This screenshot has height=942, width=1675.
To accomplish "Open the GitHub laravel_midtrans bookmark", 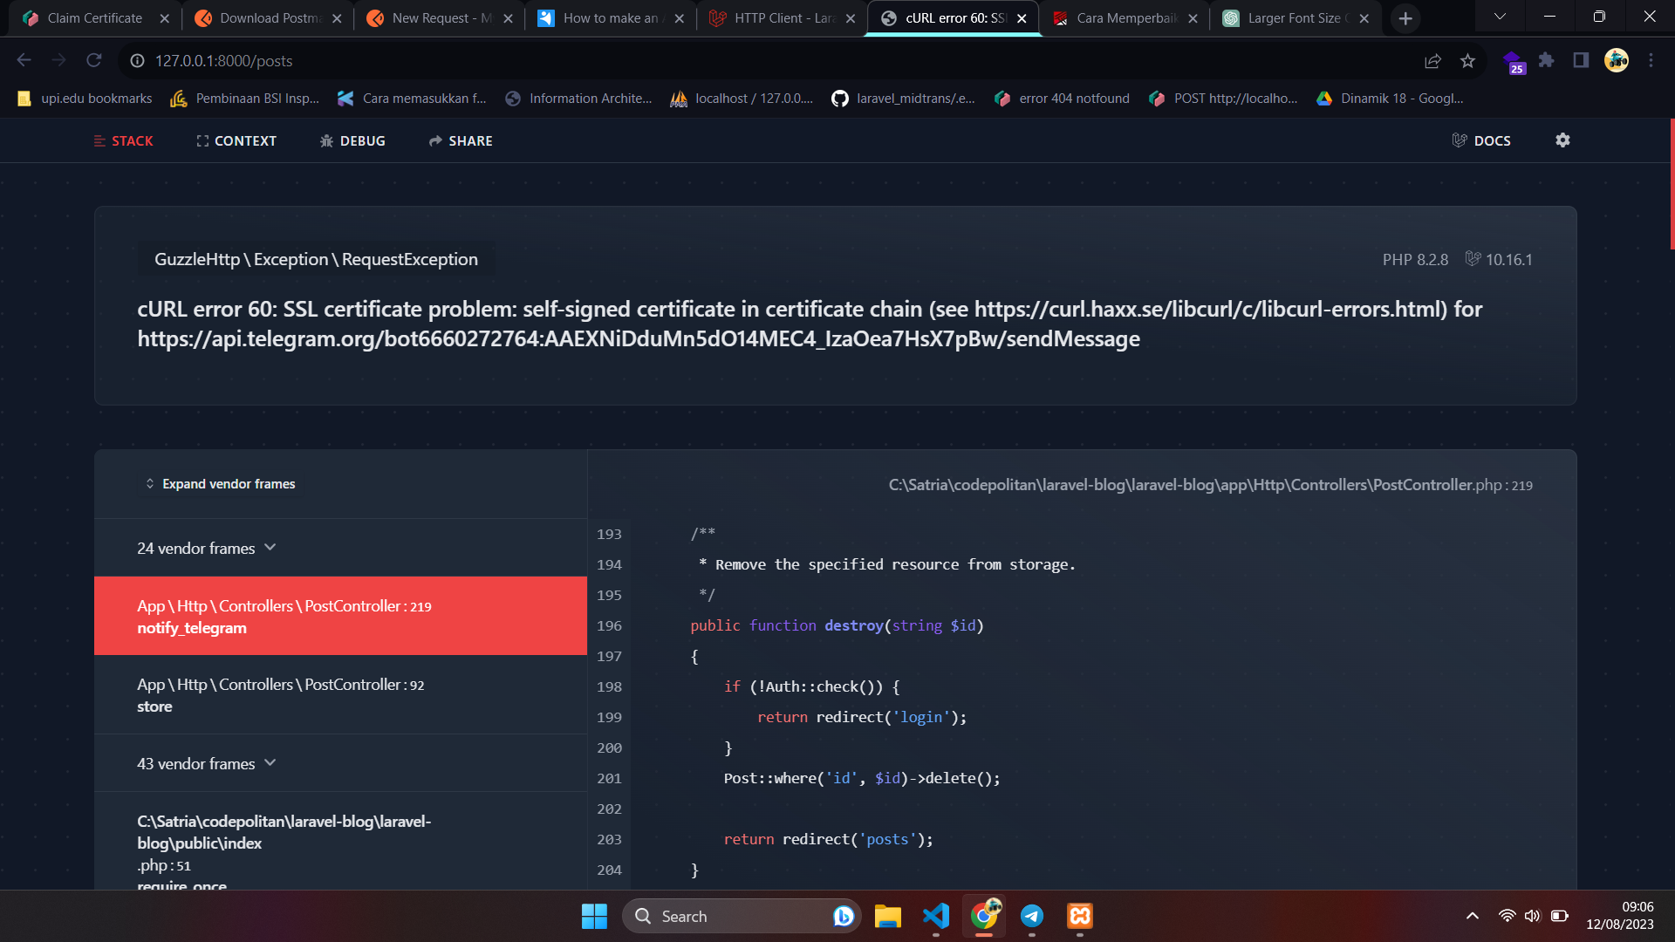I will click(x=905, y=99).
